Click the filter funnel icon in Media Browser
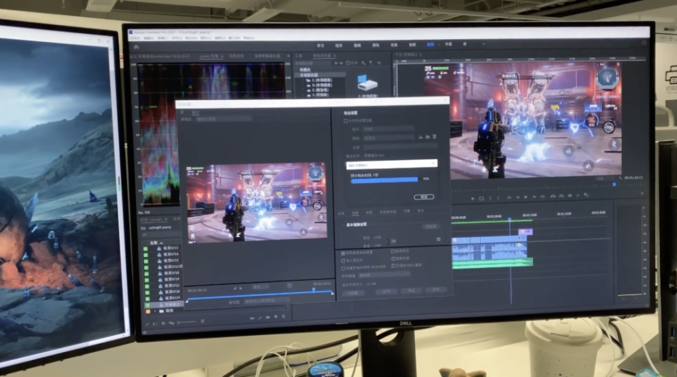677x377 pixels. 371,63
